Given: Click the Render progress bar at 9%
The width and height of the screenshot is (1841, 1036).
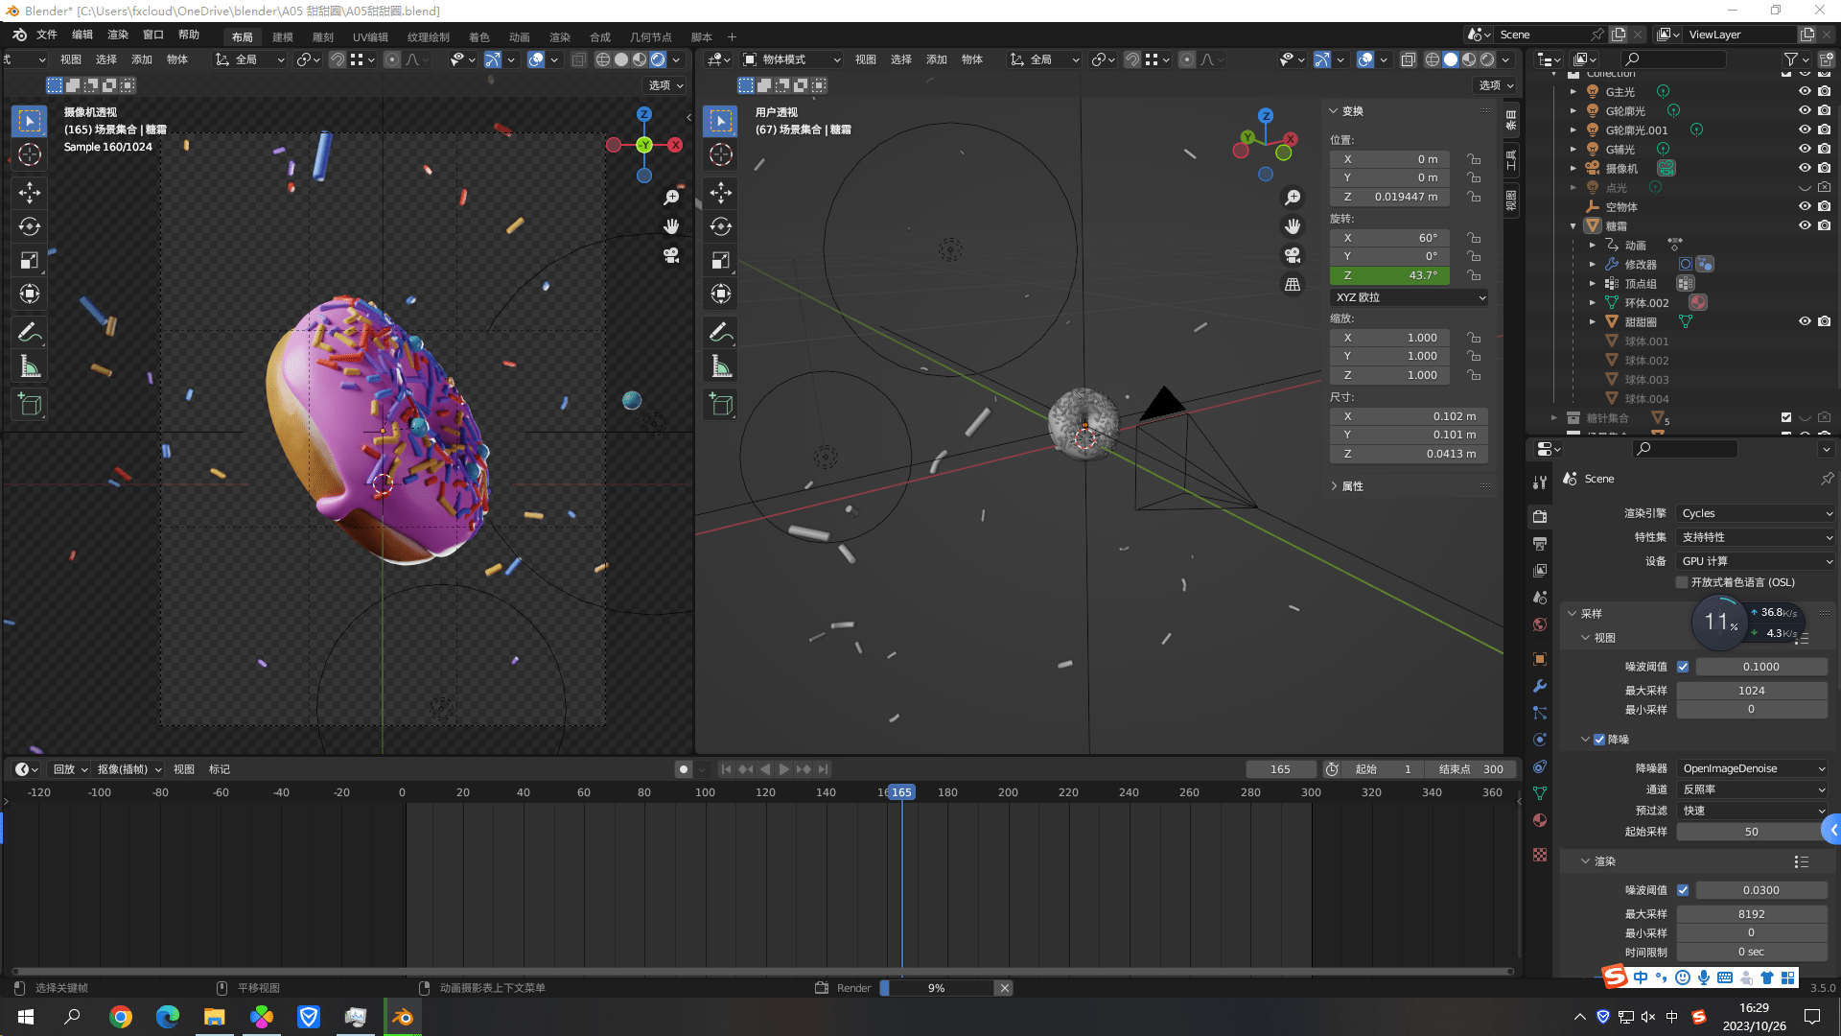Looking at the screenshot, I should coord(937,988).
